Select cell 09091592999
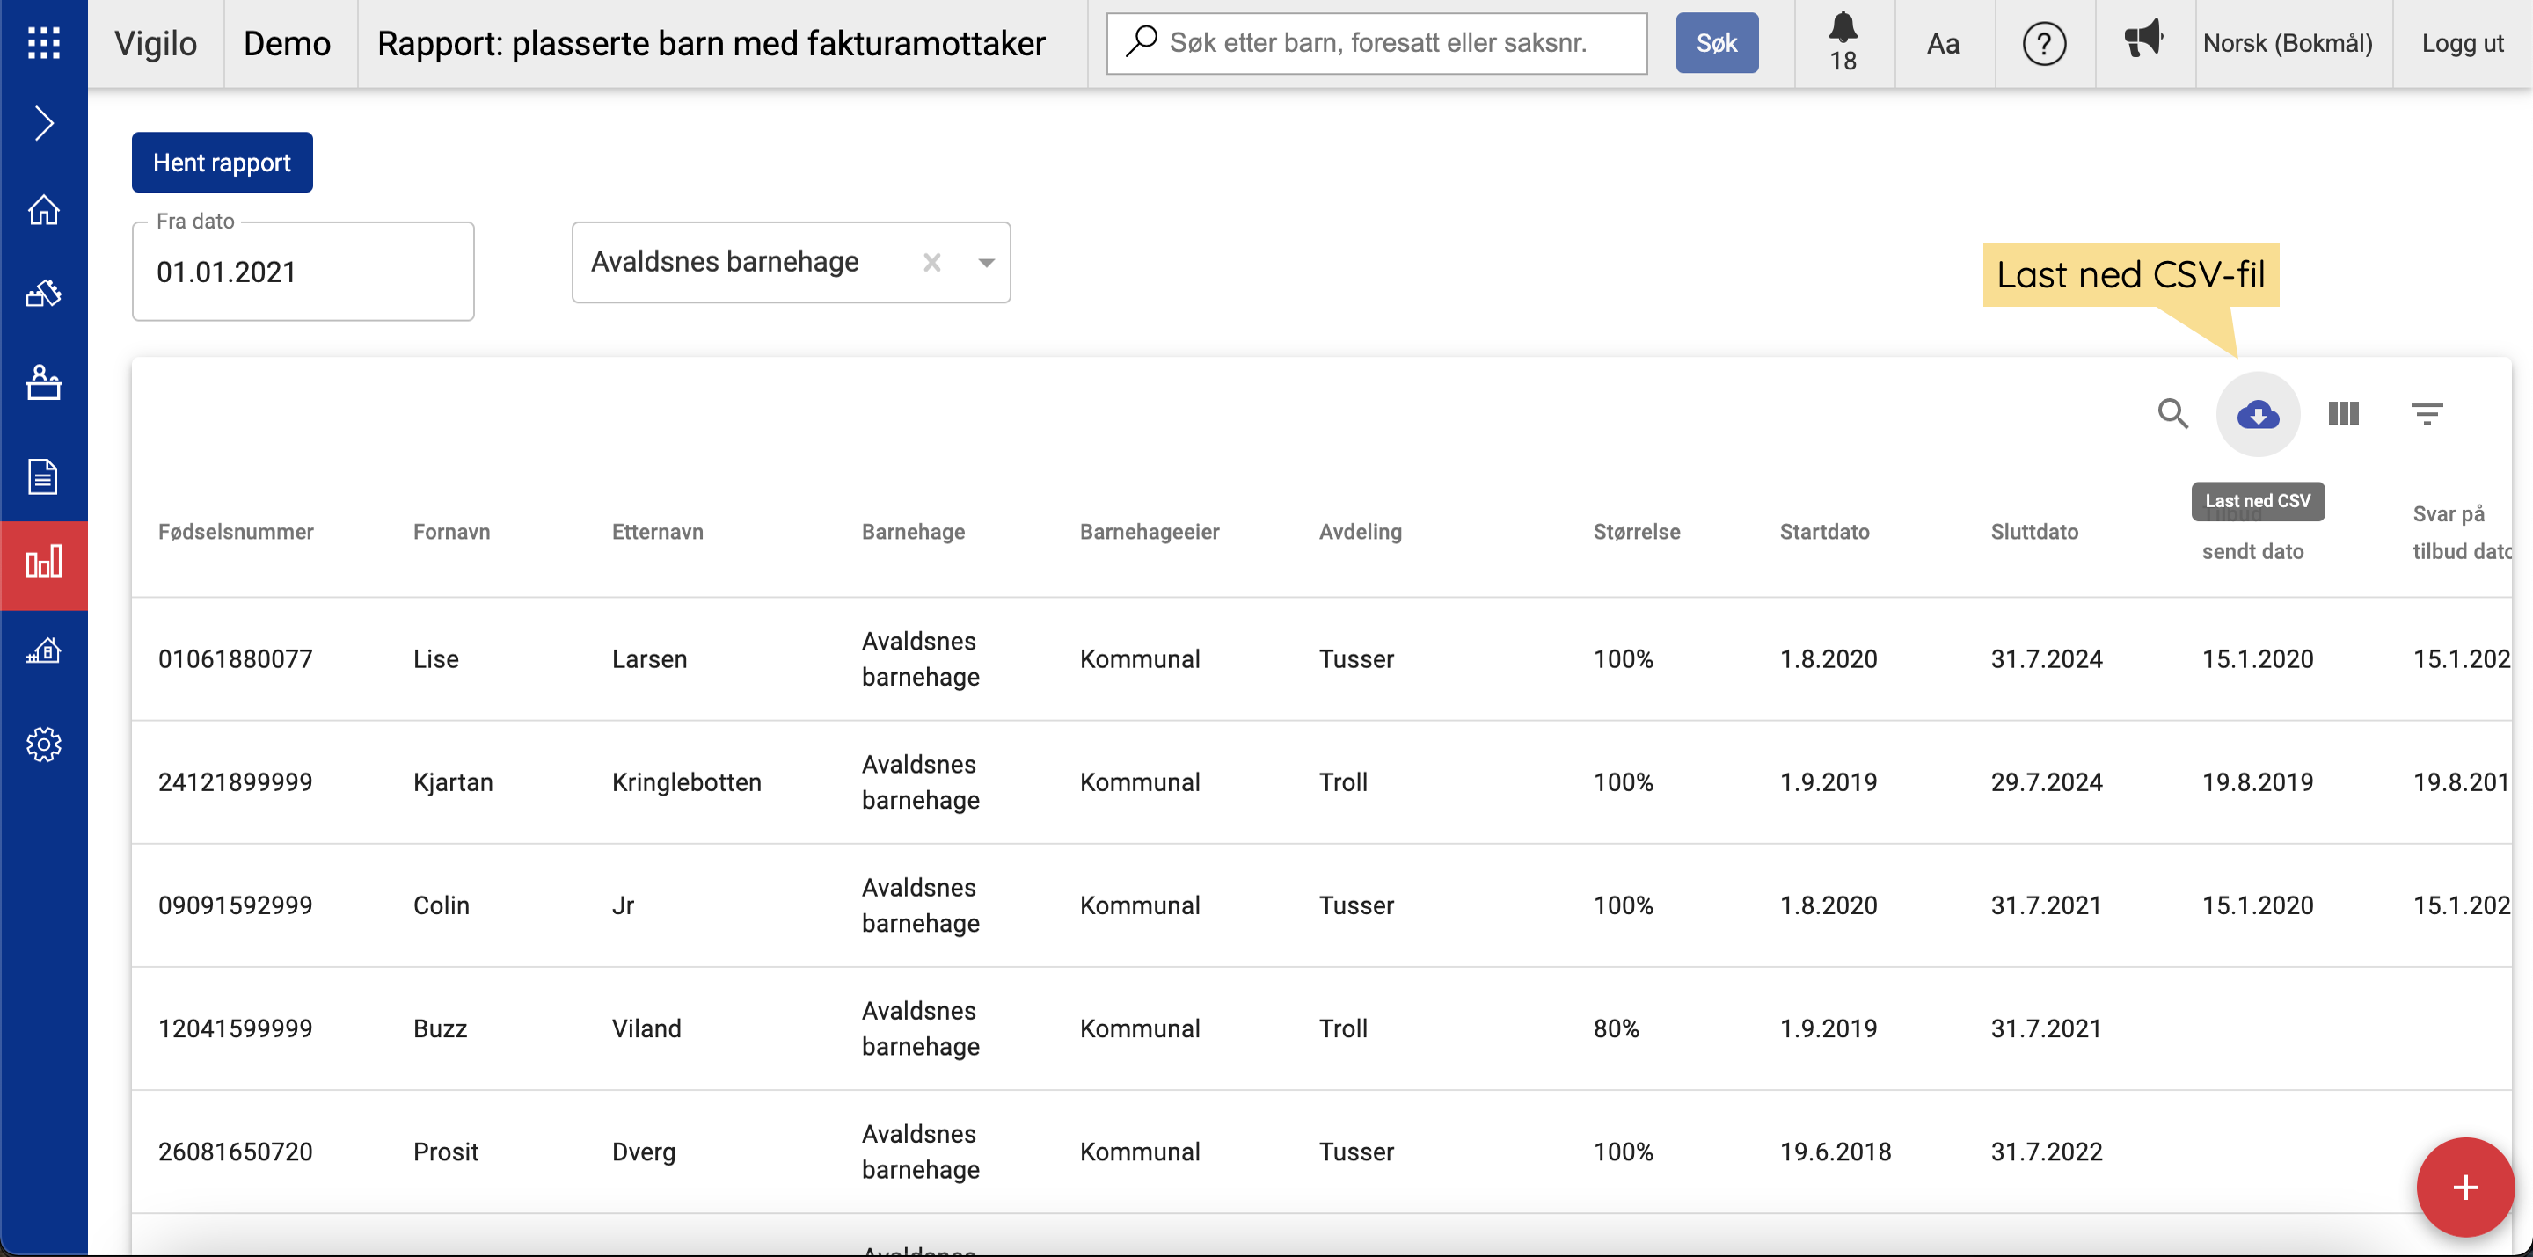The width and height of the screenshot is (2533, 1257). 235,905
